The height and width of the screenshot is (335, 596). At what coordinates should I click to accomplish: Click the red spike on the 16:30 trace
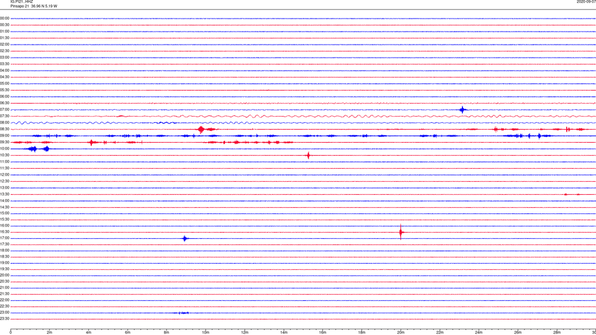click(x=400, y=232)
